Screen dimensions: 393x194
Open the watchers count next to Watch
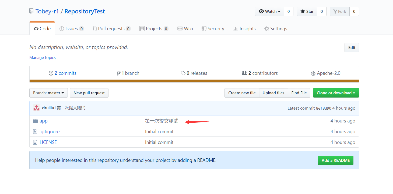289,11
